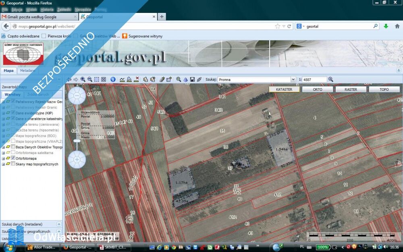This screenshot has width=403, height=252.
Task: Activate the blue info identify tool
Action: [113, 79]
